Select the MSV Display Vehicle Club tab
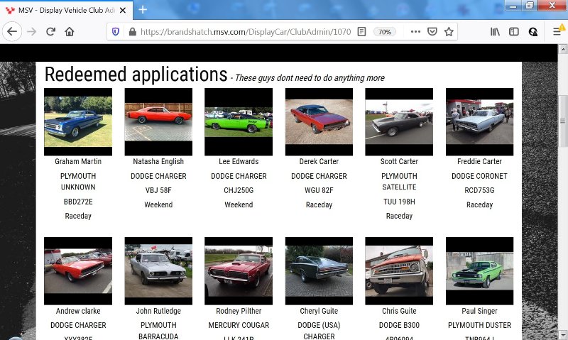 [x=64, y=10]
